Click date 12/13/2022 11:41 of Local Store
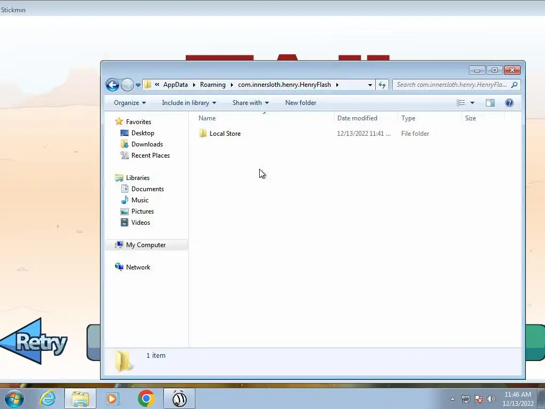This screenshot has width=545, height=409. [x=364, y=134]
